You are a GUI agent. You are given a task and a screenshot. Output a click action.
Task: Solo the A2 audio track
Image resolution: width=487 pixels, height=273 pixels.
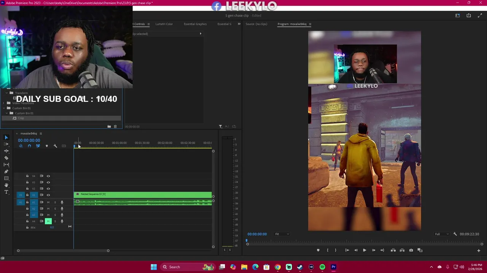55,209
